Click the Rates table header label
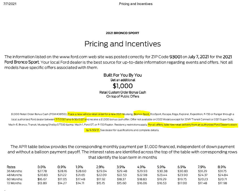The image size is (246, 191). 11,167
